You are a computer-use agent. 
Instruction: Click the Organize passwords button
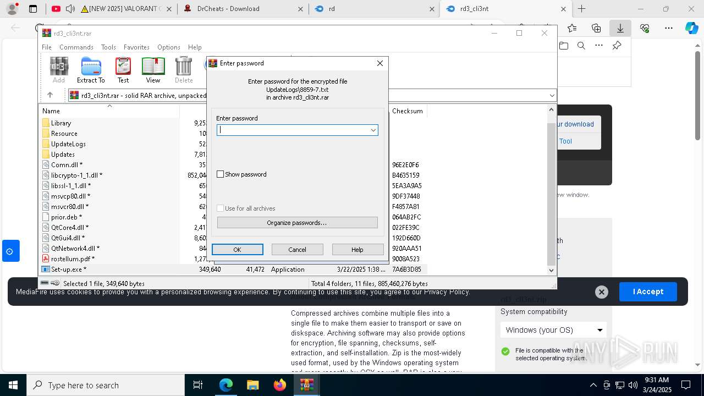297,223
